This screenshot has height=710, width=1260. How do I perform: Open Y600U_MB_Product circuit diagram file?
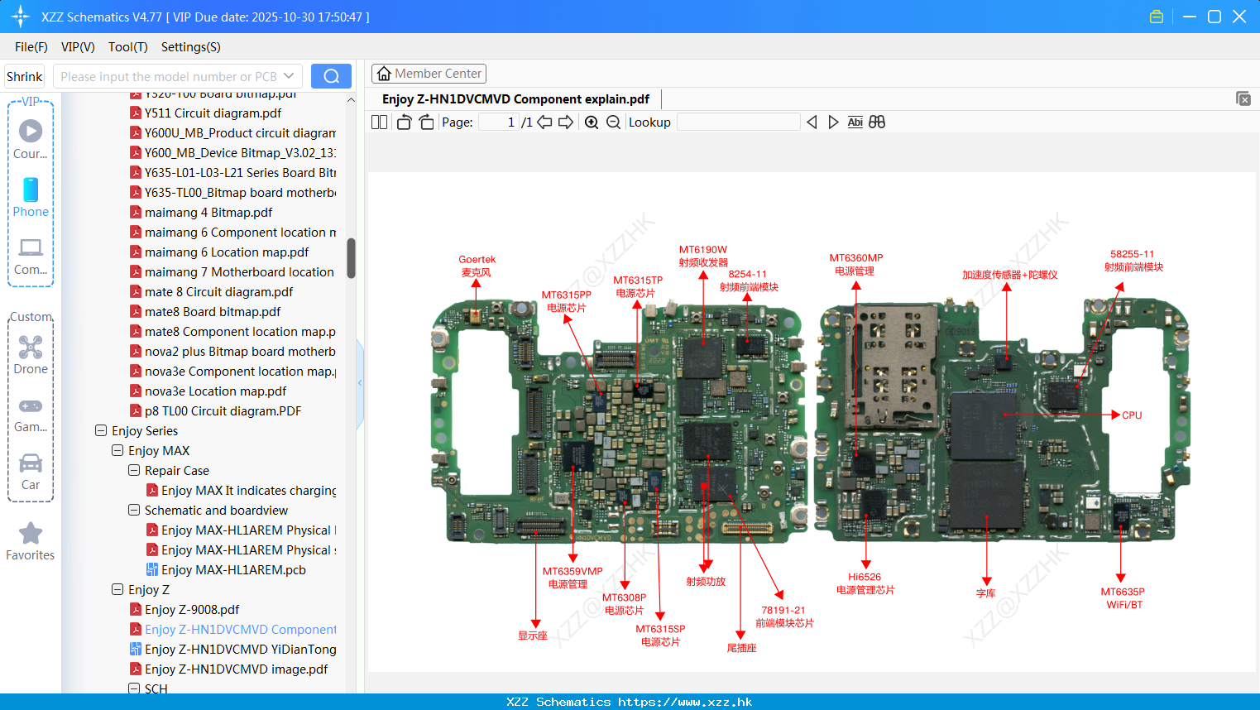240,132
